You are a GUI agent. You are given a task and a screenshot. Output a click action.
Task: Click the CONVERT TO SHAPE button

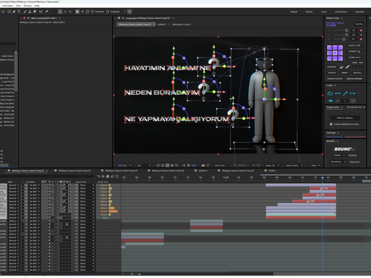(x=335, y=79)
